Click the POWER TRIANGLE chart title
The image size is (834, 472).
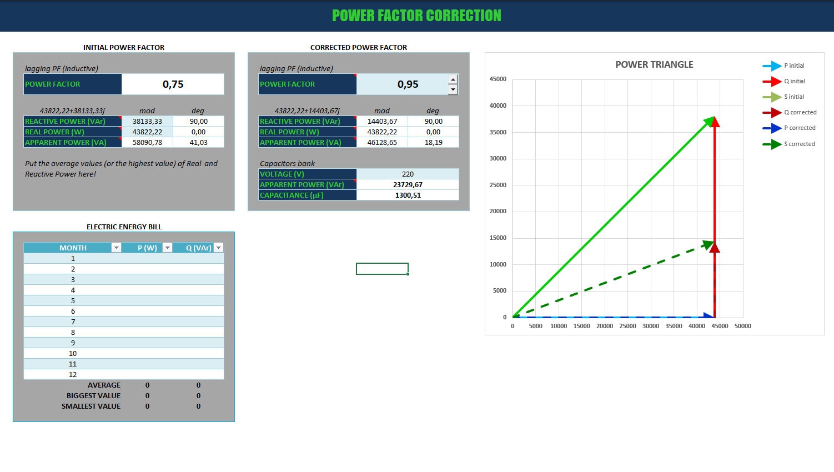pos(654,64)
